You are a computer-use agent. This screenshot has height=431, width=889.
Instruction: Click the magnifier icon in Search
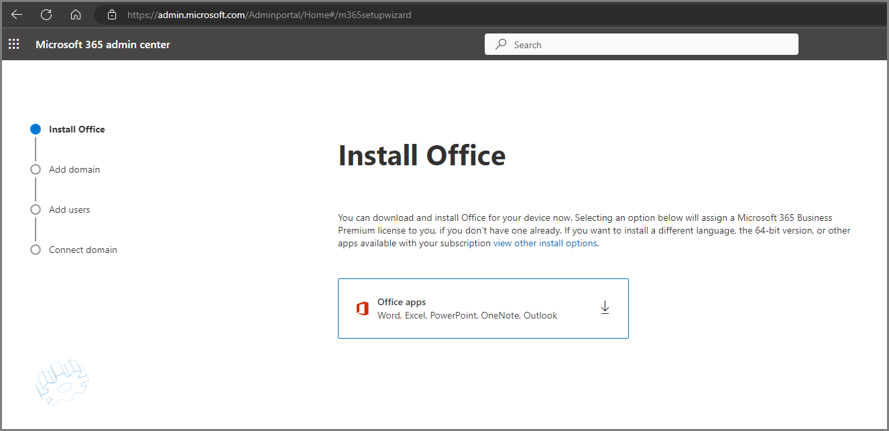[x=501, y=45]
